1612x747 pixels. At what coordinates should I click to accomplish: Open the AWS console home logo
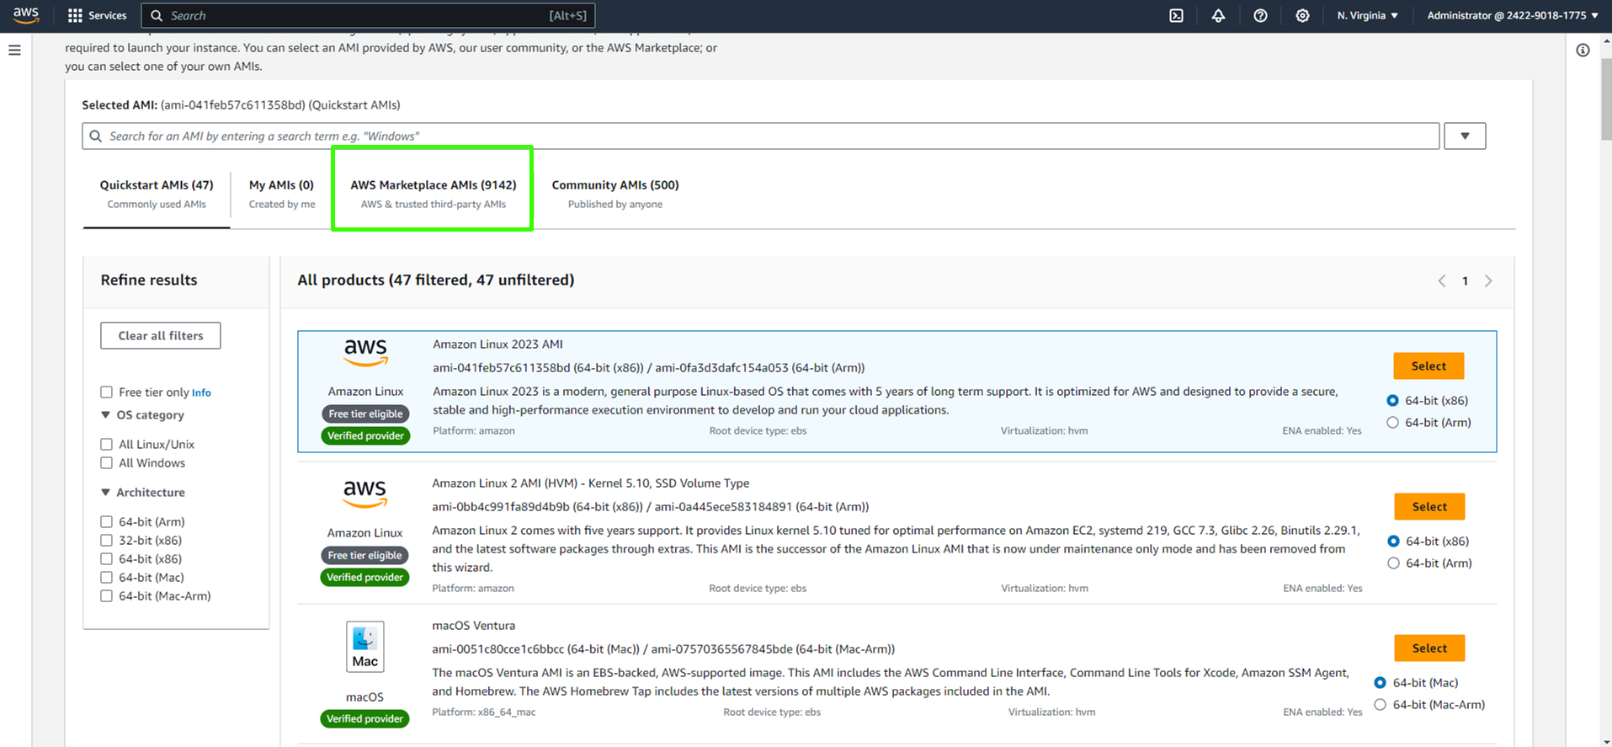pos(26,15)
